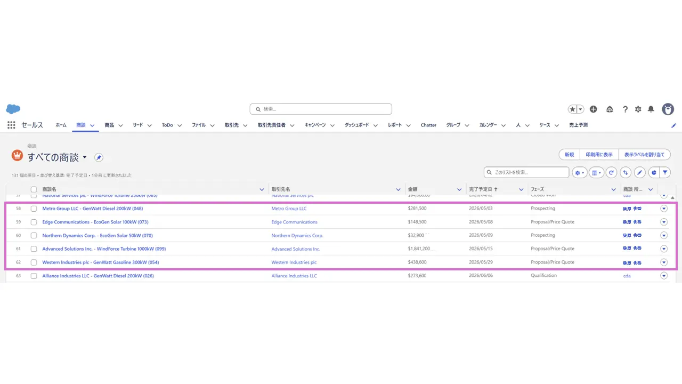Open row actions for Edge Communications
This screenshot has height=384, width=682.
pos(664,222)
